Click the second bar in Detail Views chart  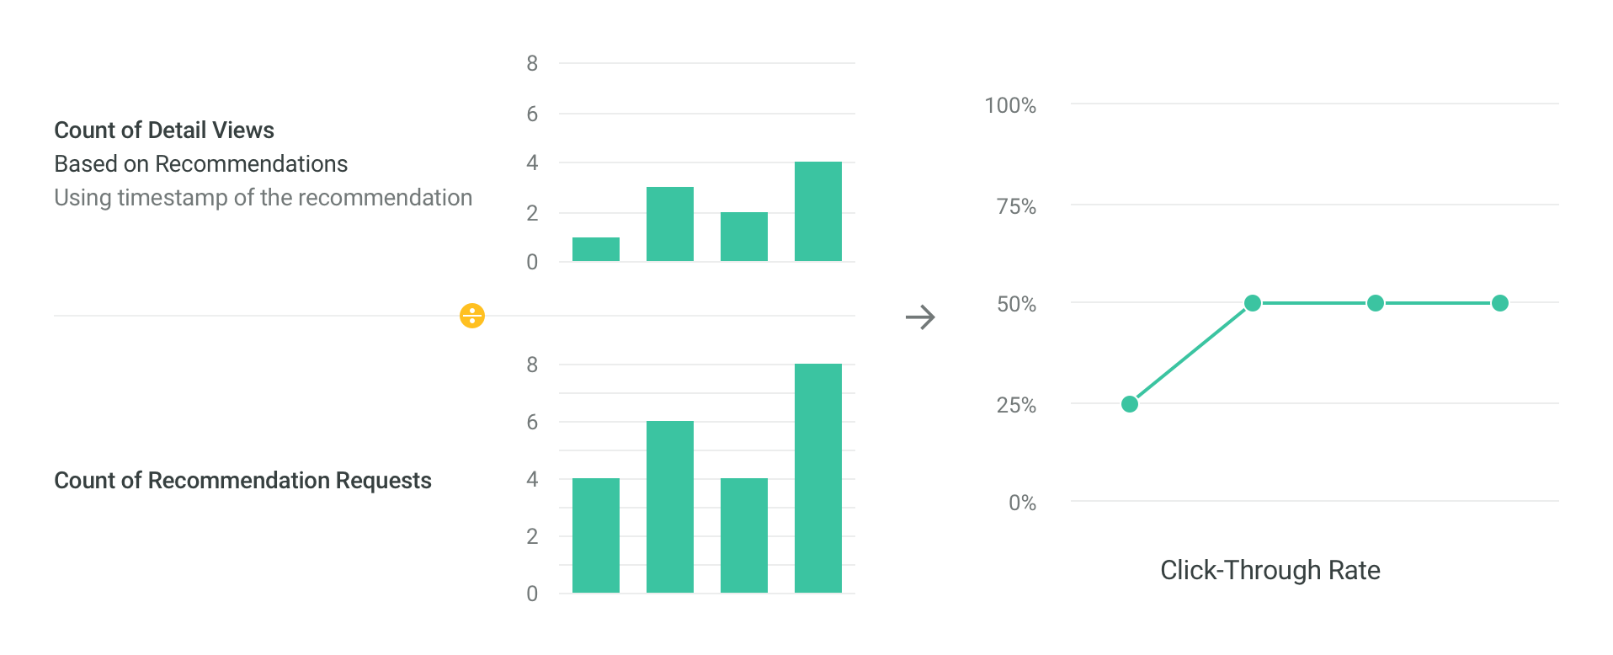coord(670,224)
